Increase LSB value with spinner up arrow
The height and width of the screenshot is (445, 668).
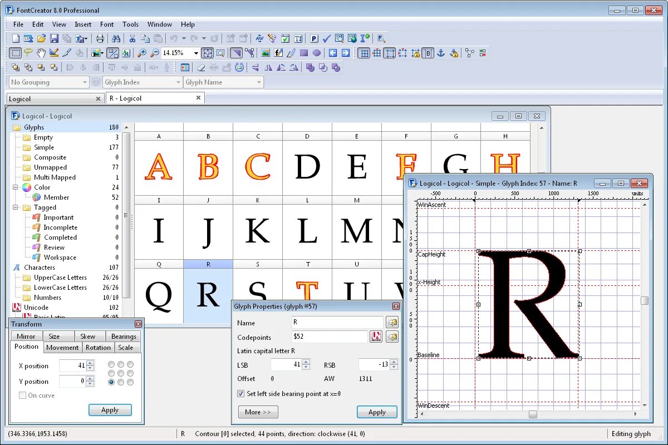point(305,362)
